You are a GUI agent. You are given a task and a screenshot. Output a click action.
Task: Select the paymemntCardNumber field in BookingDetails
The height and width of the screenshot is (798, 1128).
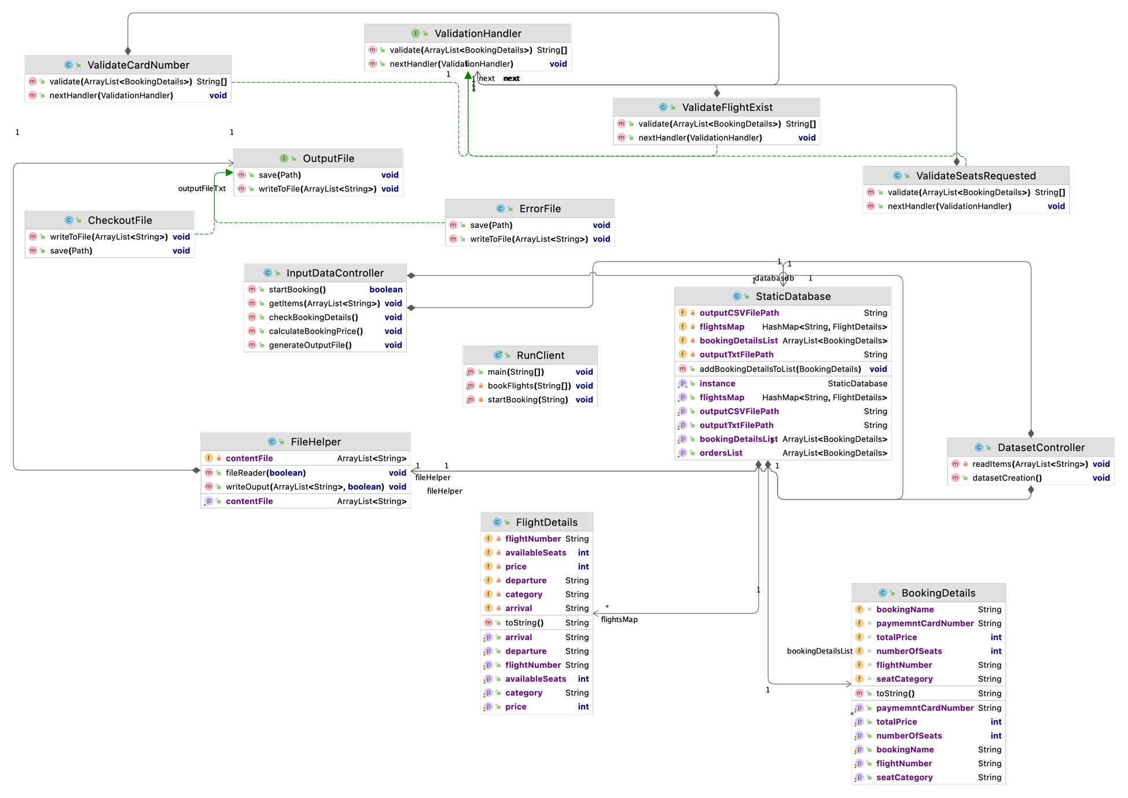[x=924, y=623]
